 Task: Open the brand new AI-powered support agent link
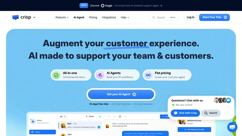click(137, 5)
